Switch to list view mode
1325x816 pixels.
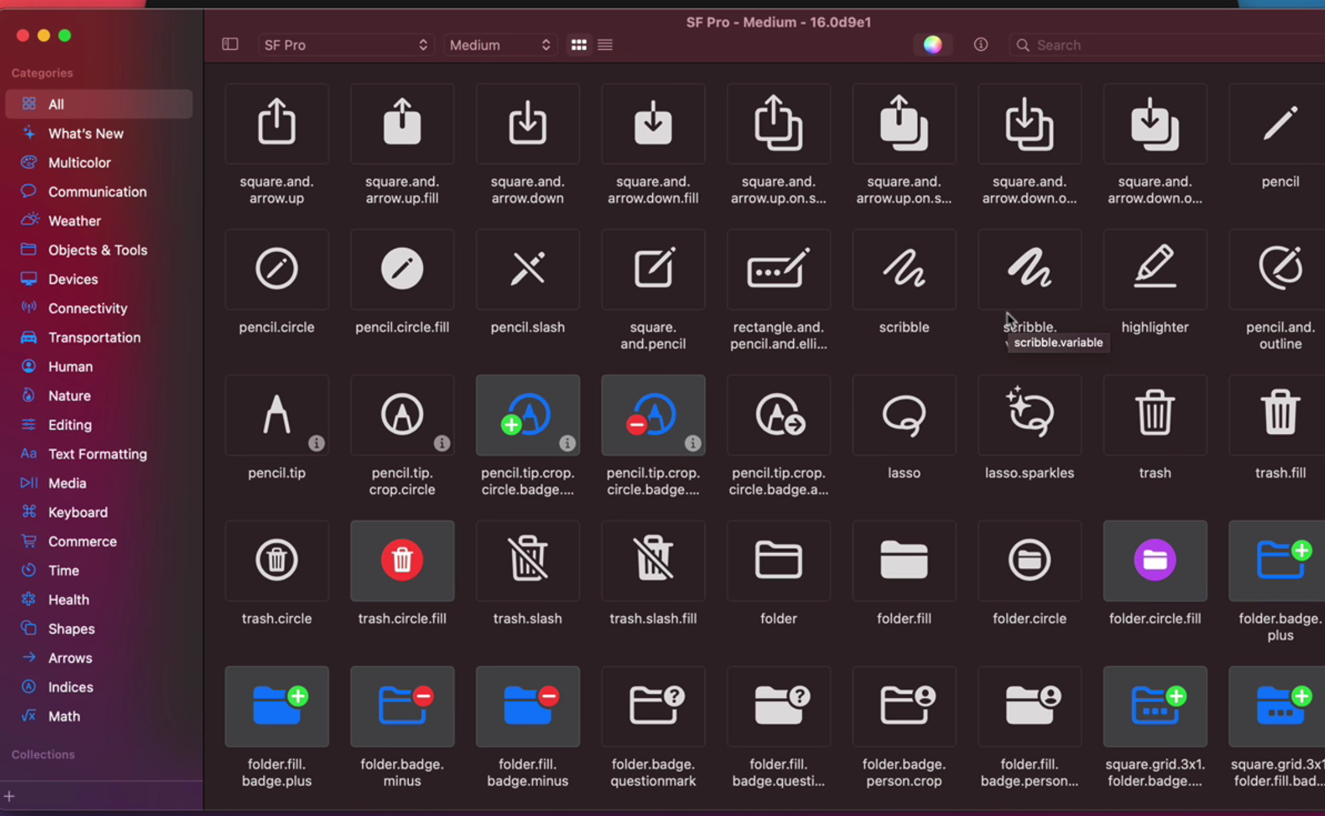click(605, 45)
